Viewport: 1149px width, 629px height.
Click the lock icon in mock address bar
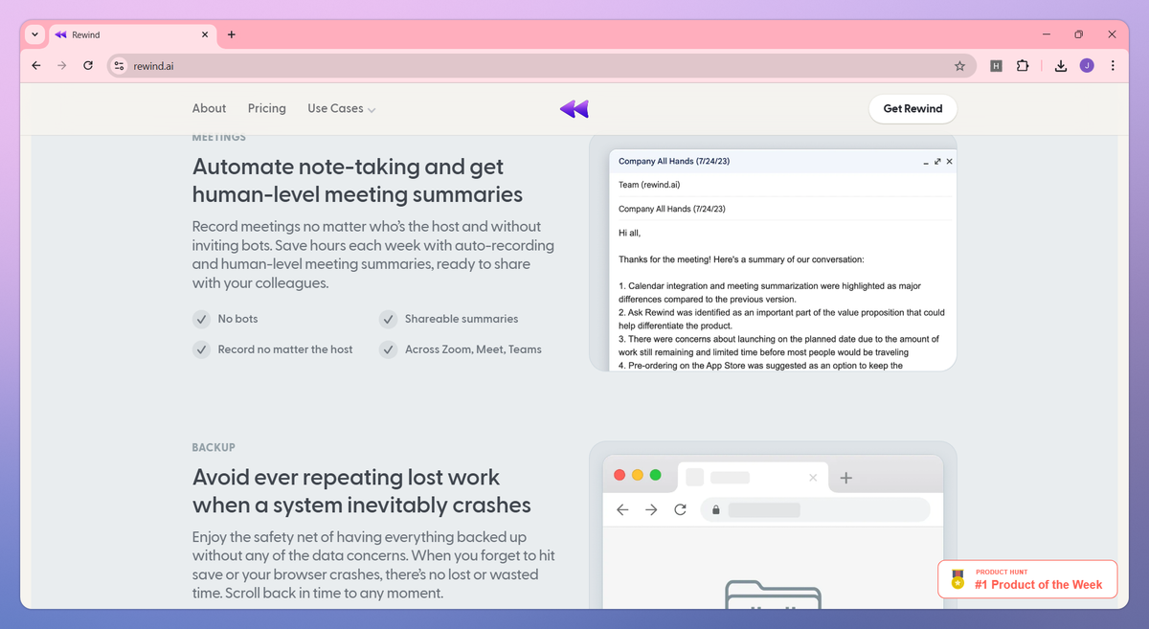(x=715, y=510)
